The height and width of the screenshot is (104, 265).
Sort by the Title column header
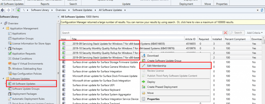(x=128, y=39)
